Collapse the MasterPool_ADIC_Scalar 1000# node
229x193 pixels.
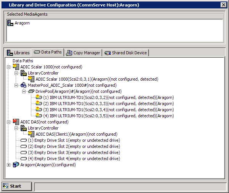pyautogui.click(x=16, y=85)
